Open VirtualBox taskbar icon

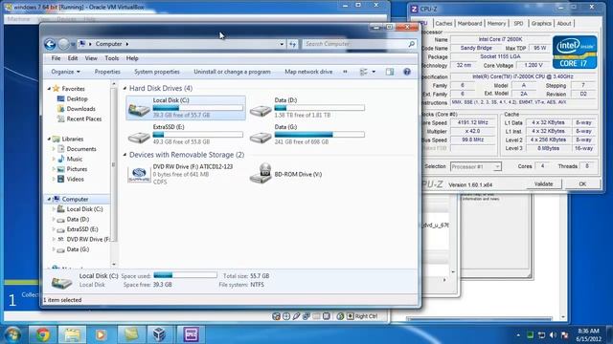(160, 334)
